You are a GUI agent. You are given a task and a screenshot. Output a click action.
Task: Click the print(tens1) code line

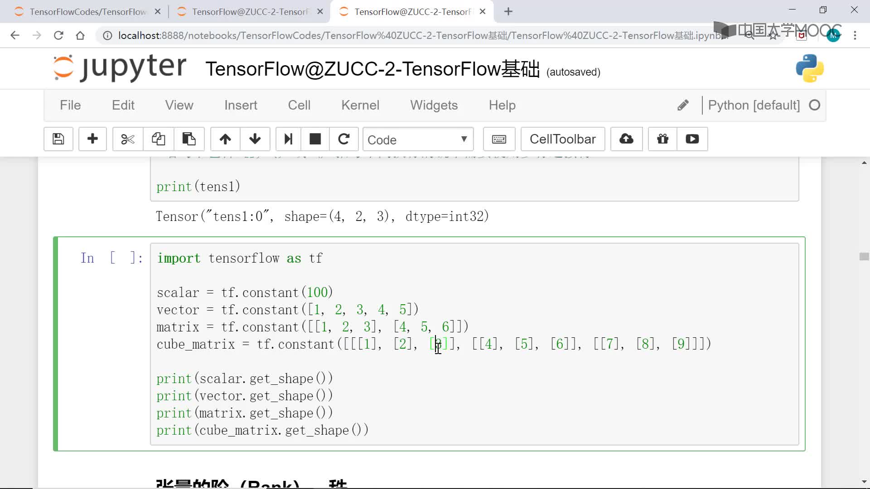point(198,187)
